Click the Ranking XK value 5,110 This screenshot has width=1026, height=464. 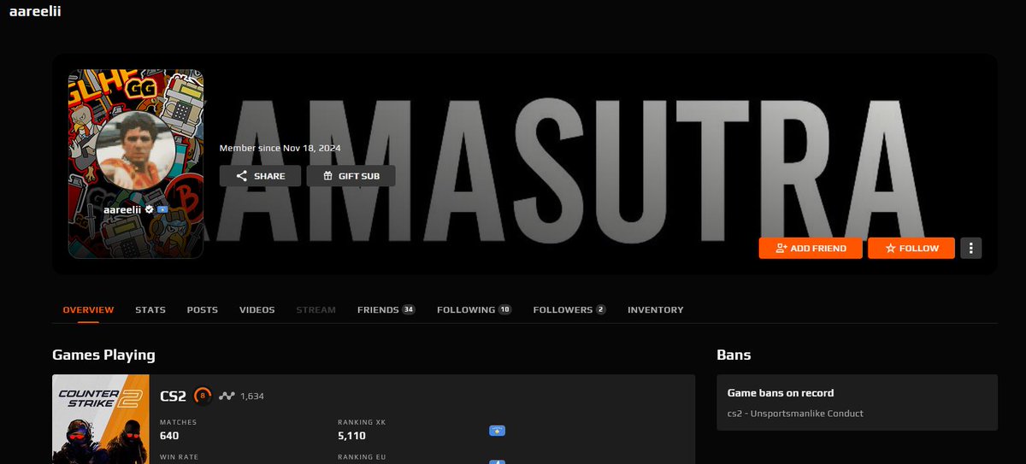pyautogui.click(x=352, y=436)
